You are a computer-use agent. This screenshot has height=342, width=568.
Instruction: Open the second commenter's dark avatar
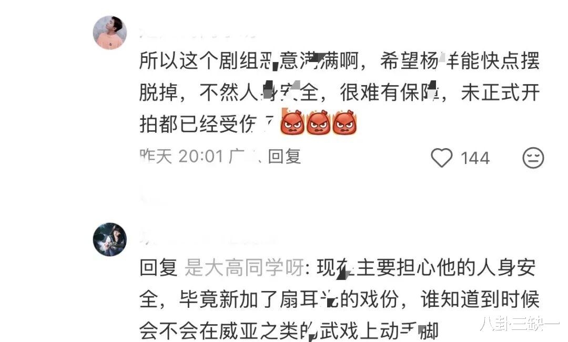[110, 240]
